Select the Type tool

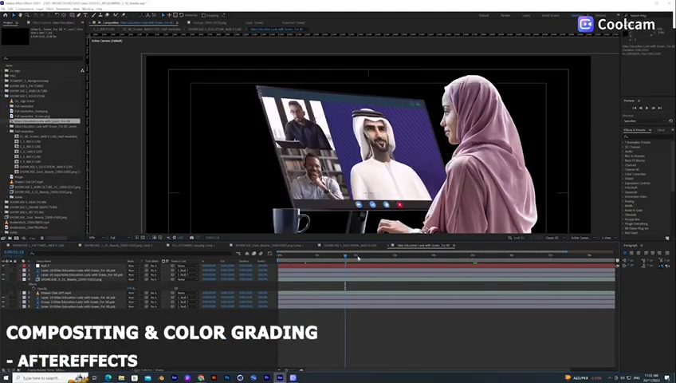tap(85, 15)
